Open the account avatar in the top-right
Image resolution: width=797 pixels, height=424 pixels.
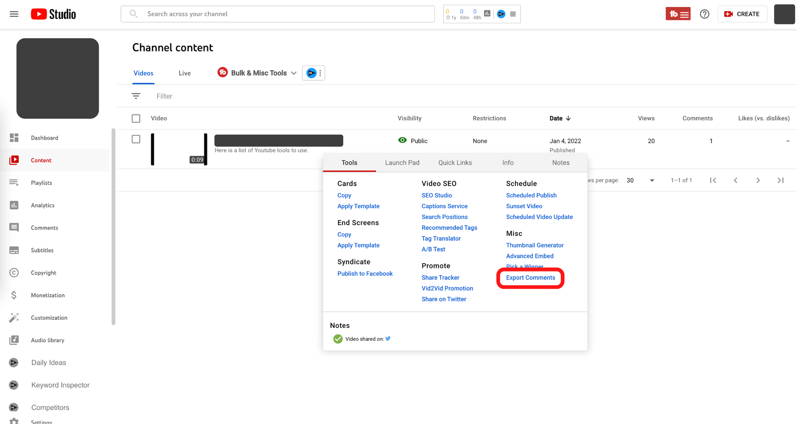pos(784,14)
